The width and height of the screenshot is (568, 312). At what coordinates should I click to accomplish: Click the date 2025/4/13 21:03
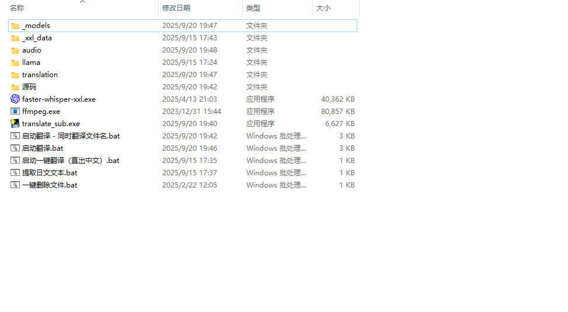(x=190, y=99)
